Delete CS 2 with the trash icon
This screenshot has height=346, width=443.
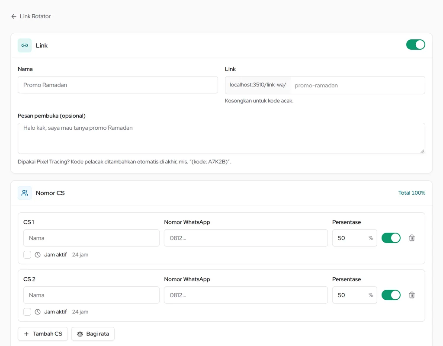point(412,295)
